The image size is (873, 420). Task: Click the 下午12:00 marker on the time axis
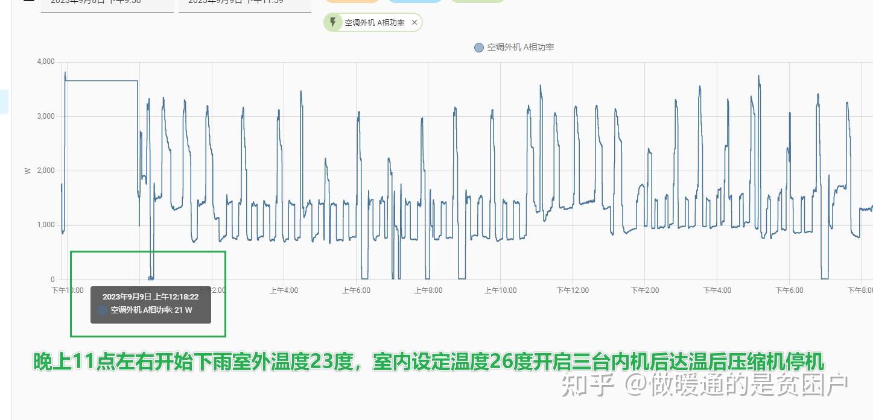[x=571, y=290]
